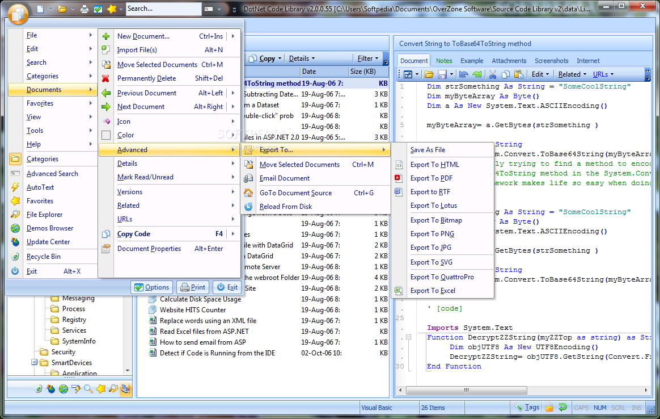
Task: Open Favorites star icon in bottom strip
Action: click(101, 389)
